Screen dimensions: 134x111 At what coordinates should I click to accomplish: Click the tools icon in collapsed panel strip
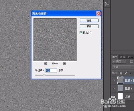[107, 4]
